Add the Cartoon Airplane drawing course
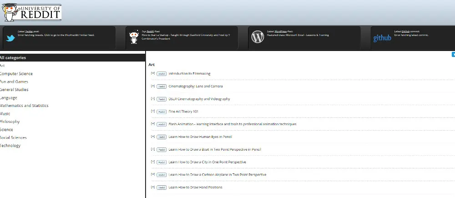This screenshot has height=198, width=455. click(x=162, y=175)
